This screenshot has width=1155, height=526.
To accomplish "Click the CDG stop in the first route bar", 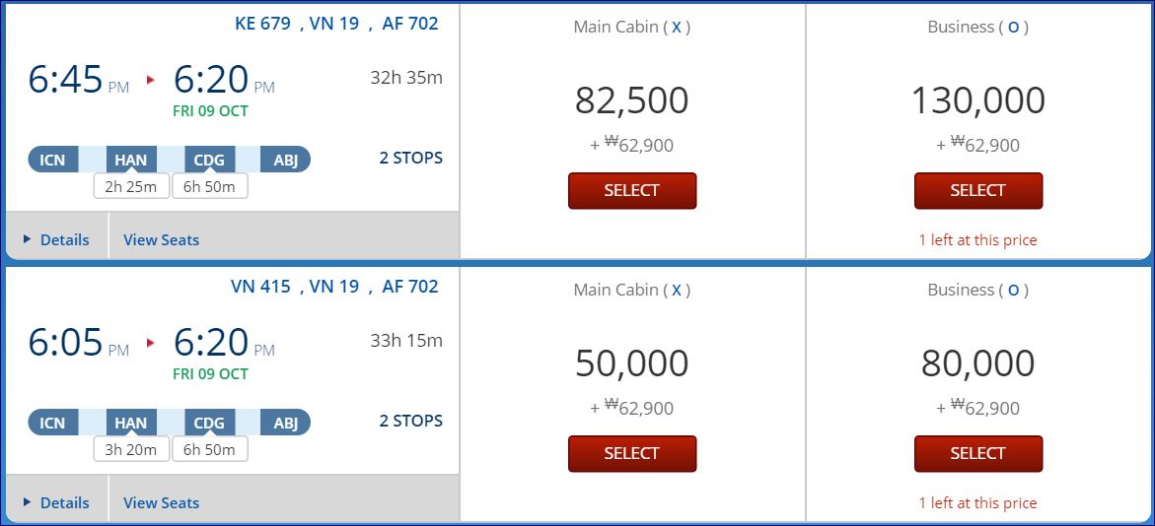I will point(209,159).
